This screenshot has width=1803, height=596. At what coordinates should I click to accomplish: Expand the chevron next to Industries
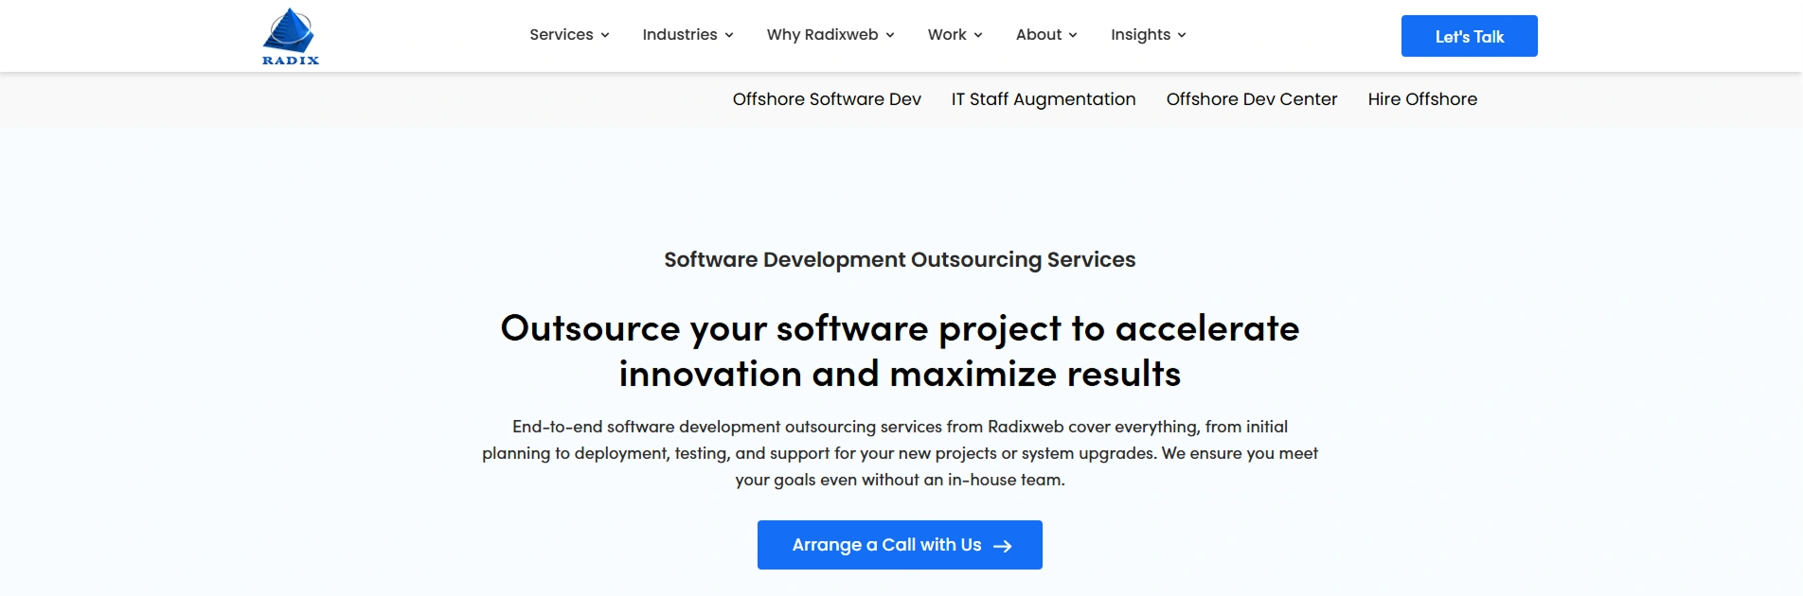(729, 35)
